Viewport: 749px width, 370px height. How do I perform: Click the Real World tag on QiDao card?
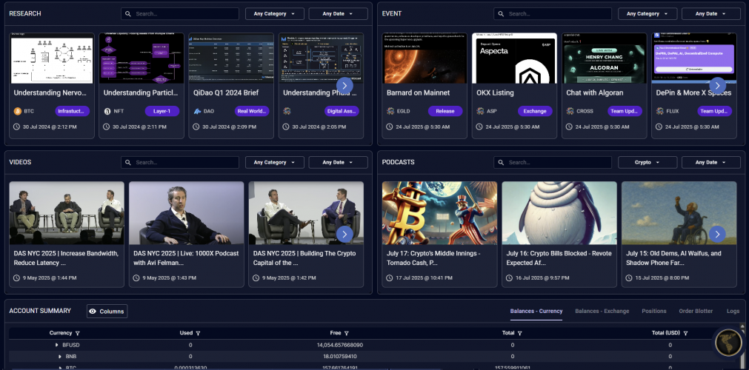[x=252, y=111]
